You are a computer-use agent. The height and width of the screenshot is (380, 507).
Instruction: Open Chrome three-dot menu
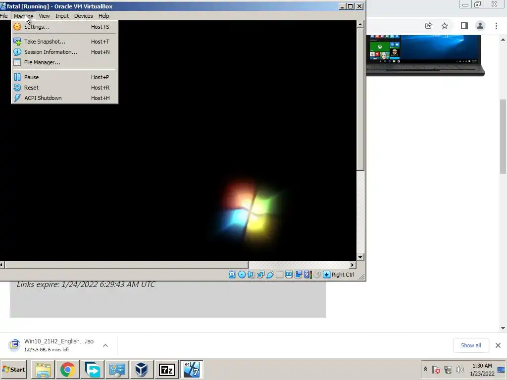[496, 26]
